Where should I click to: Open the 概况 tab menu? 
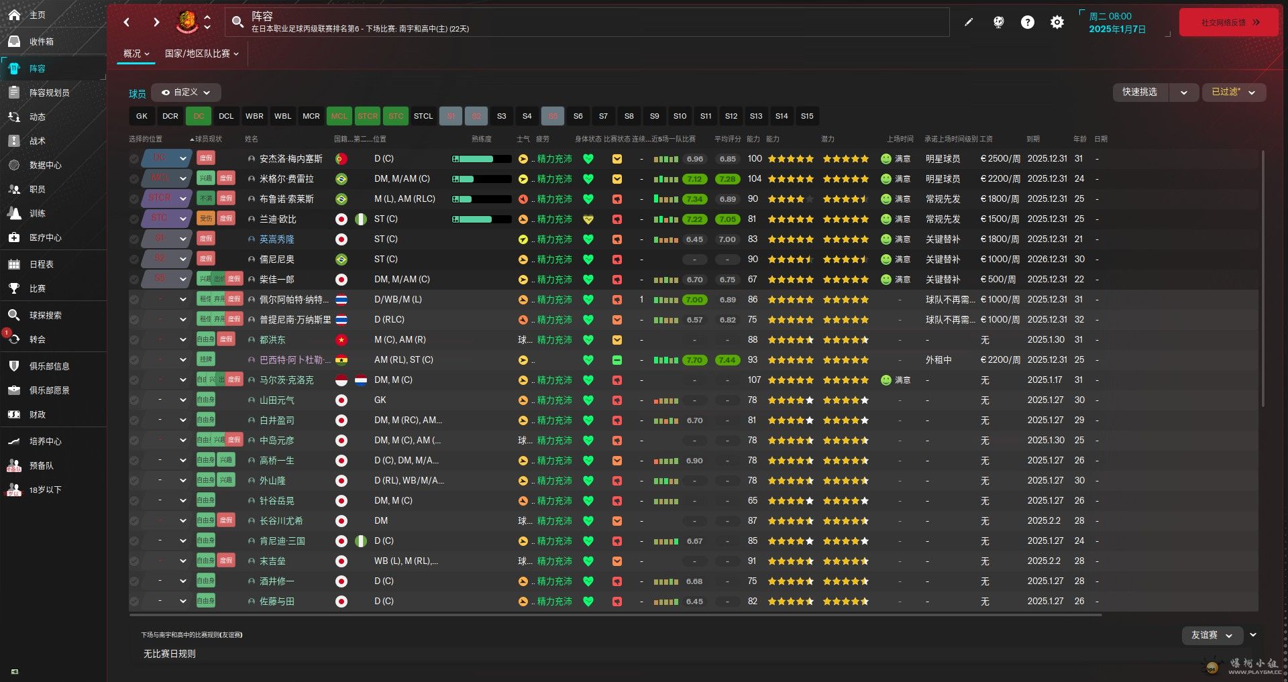136,54
